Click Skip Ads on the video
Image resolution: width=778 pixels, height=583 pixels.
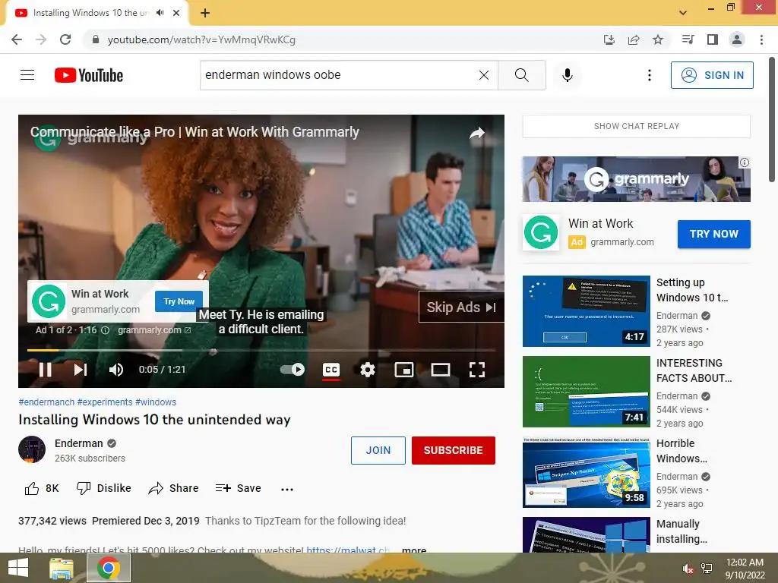click(461, 307)
